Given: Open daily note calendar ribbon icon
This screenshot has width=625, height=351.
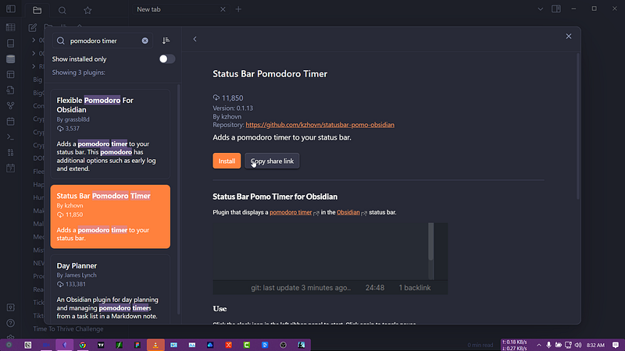Looking at the screenshot, I should pos(11,168).
